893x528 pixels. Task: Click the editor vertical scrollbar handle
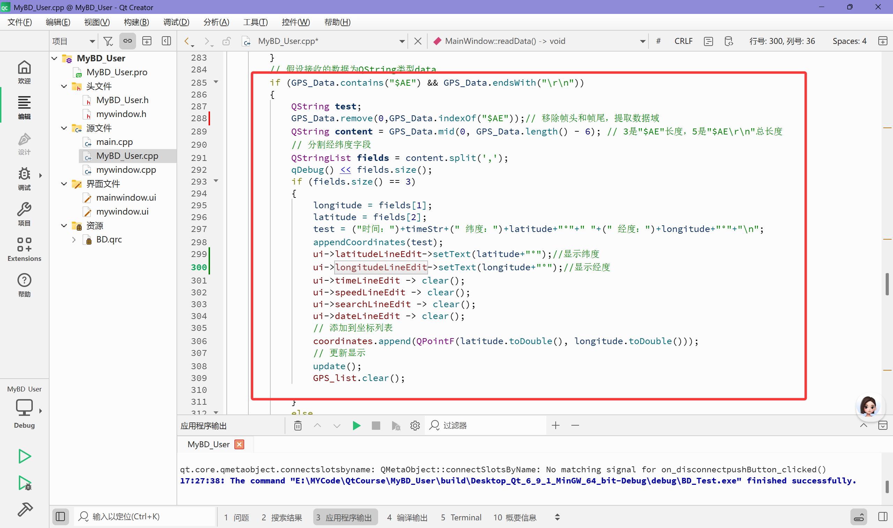tap(887, 284)
